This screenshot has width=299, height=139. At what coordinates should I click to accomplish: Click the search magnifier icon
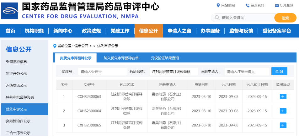[217, 18]
